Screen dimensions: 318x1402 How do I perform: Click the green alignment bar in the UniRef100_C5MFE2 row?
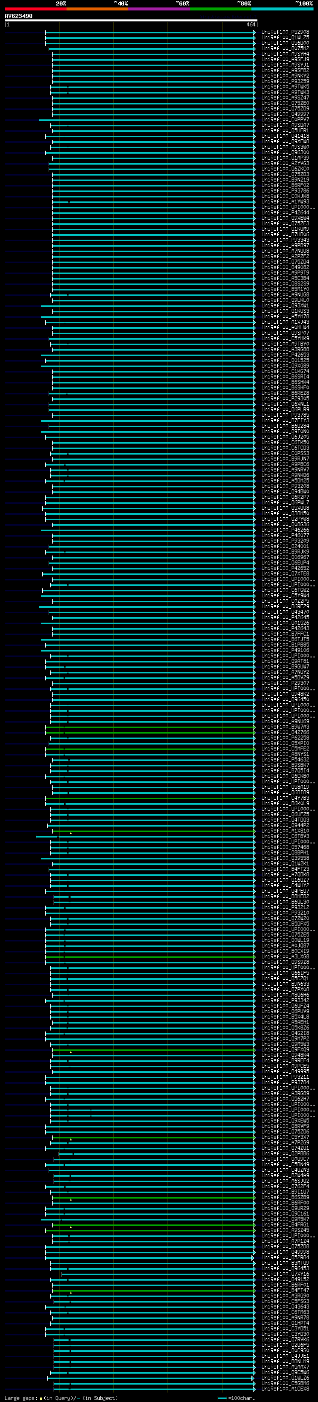pos(150,749)
